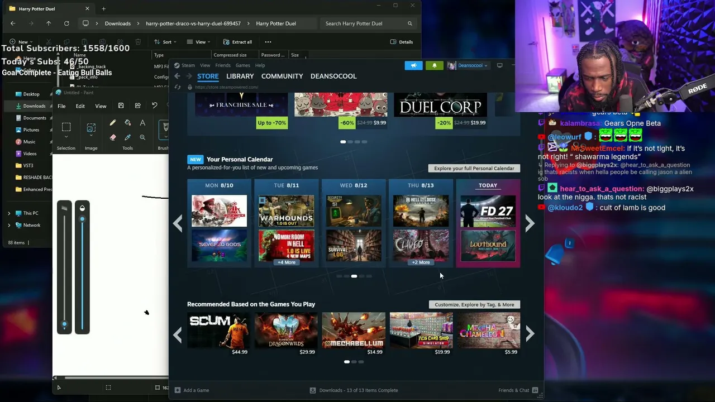
Task: Open Steam notifications bell
Action: pyautogui.click(x=435, y=65)
